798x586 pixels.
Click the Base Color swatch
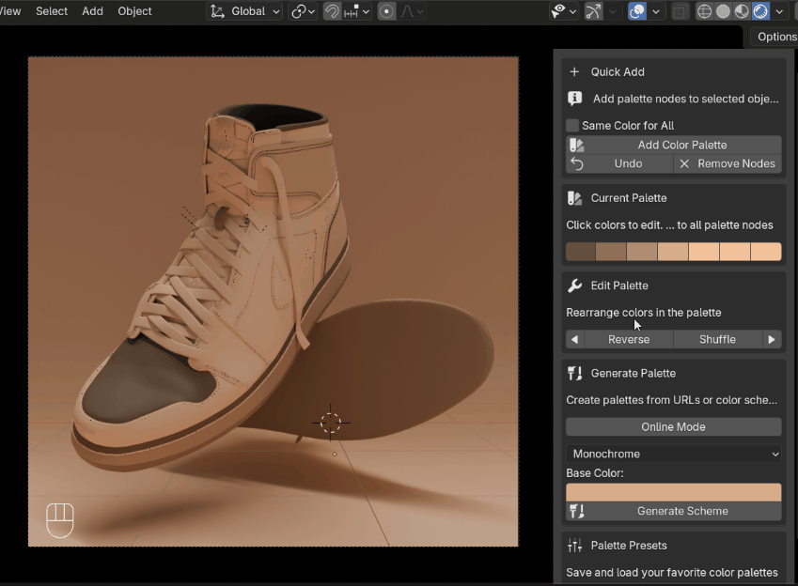673,490
